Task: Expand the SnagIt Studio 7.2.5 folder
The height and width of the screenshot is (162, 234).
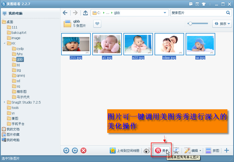Action: [5, 102]
